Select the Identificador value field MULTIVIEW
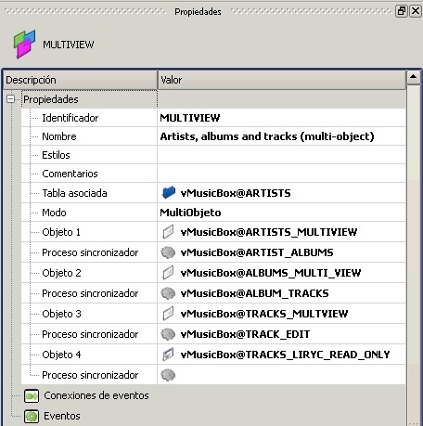 tap(281, 118)
